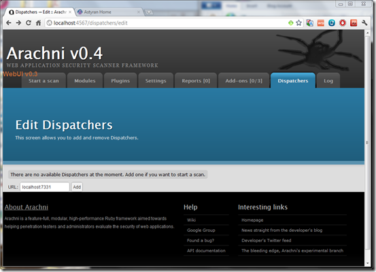This screenshot has width=376, height=272.
Task: Click the Add button for dispatcher URL
Action: pos(77,187)
